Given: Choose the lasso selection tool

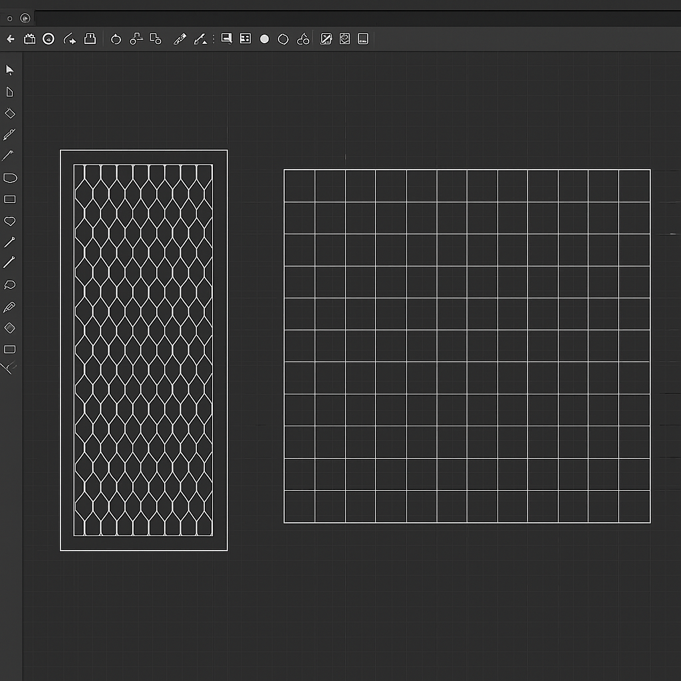Looking at the screenshot, I should tap(10, 285).
